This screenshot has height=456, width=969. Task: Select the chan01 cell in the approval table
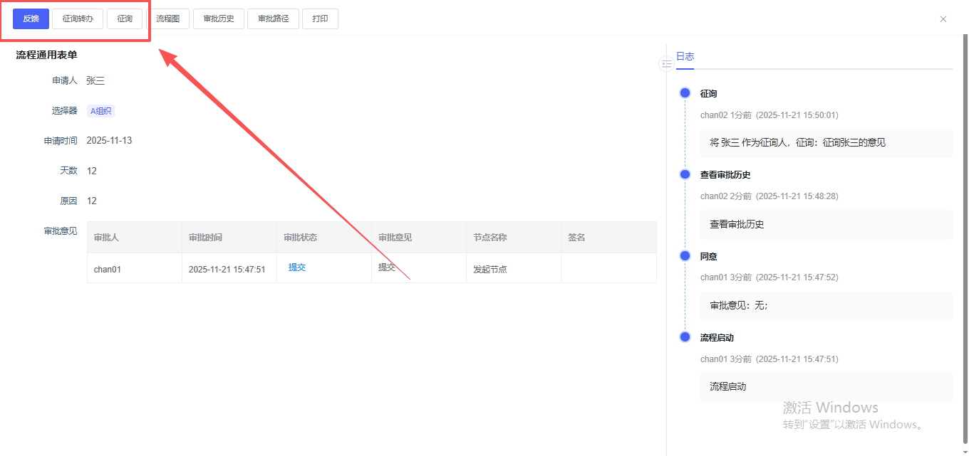coord(108,270)
